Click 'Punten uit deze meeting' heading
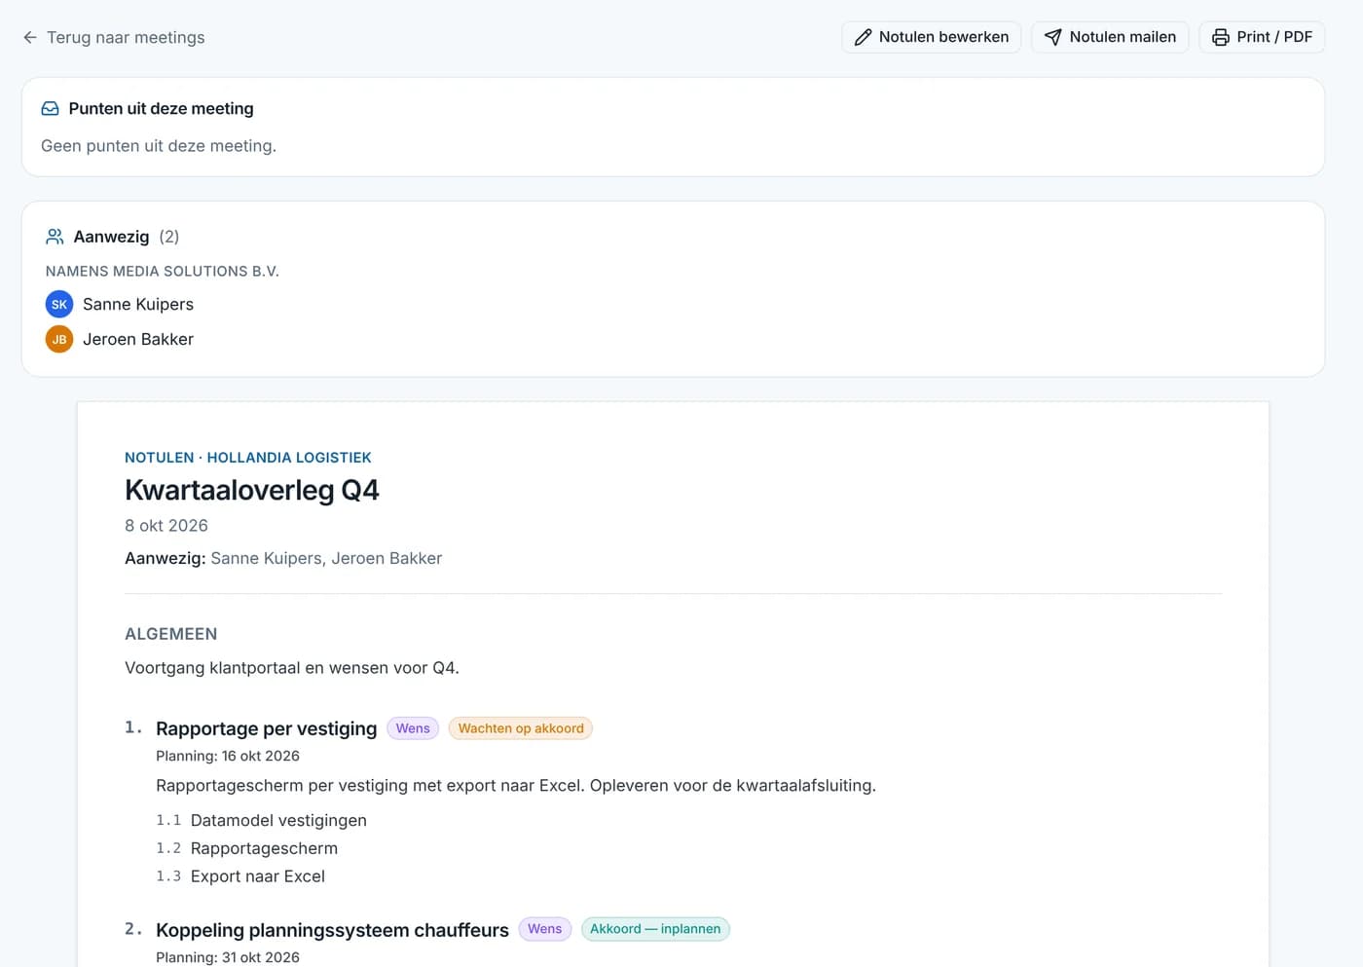This screenshot has width=1363, height=967. pyautogui.click(x=161, y=109)
